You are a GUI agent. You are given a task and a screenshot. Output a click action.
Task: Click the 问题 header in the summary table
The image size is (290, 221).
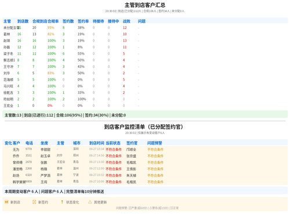coord(142,21)
